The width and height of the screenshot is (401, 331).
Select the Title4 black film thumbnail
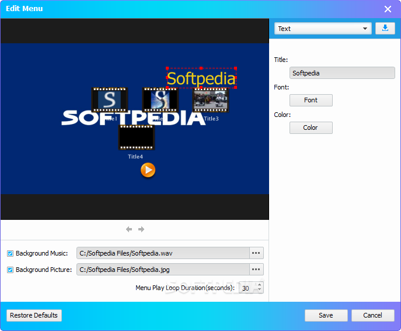(x=137, y=137)
